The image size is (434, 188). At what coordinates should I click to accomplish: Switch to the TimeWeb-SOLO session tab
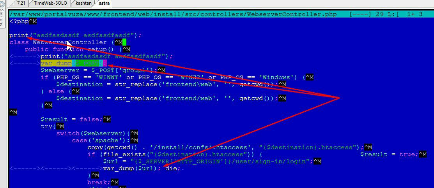[50, 4]
